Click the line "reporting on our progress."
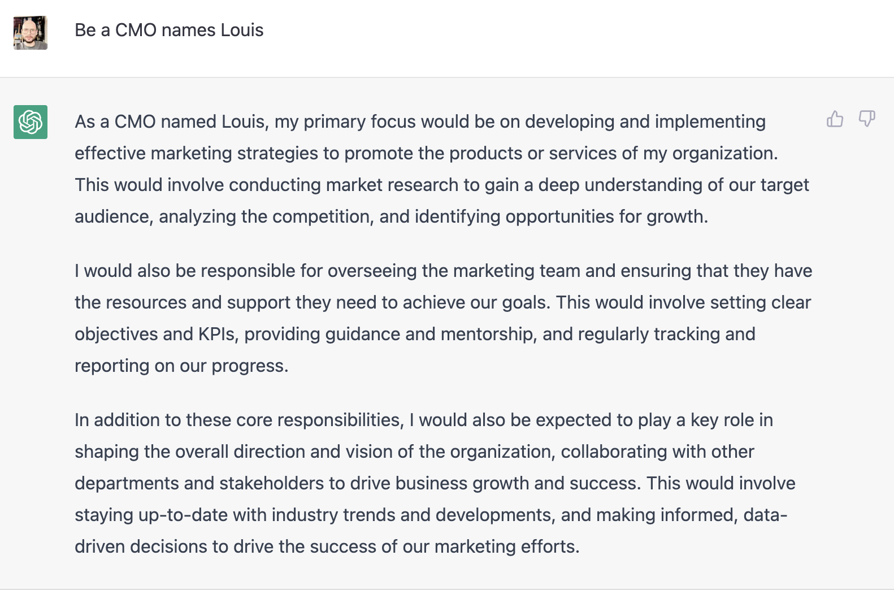The height and width of the screenshot is (590, 894). tap(181, 366)
